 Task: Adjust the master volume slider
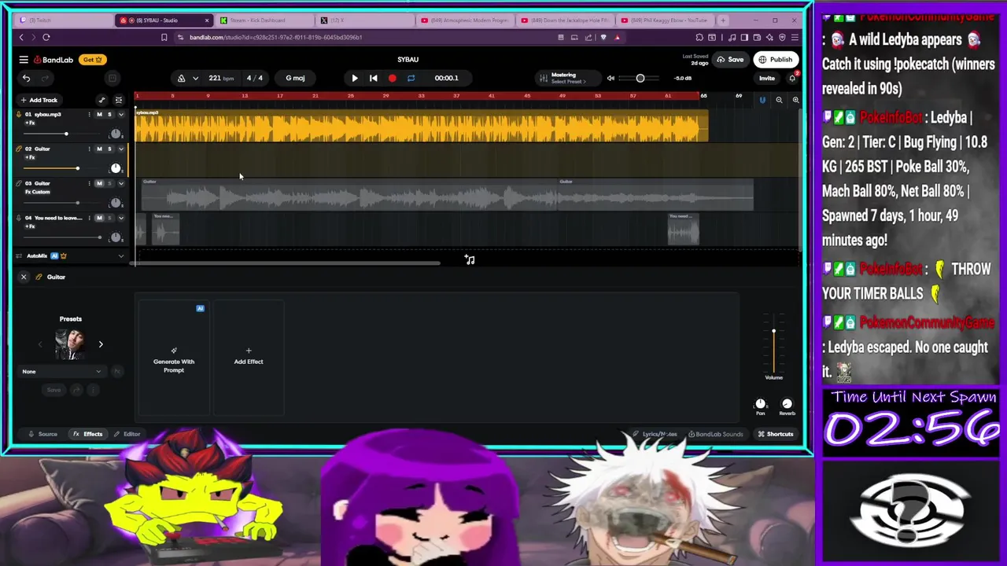[x=640, y=78]
